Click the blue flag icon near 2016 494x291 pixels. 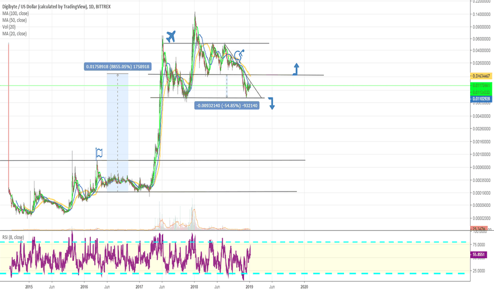pyautogui.click(x=99, y=153)
